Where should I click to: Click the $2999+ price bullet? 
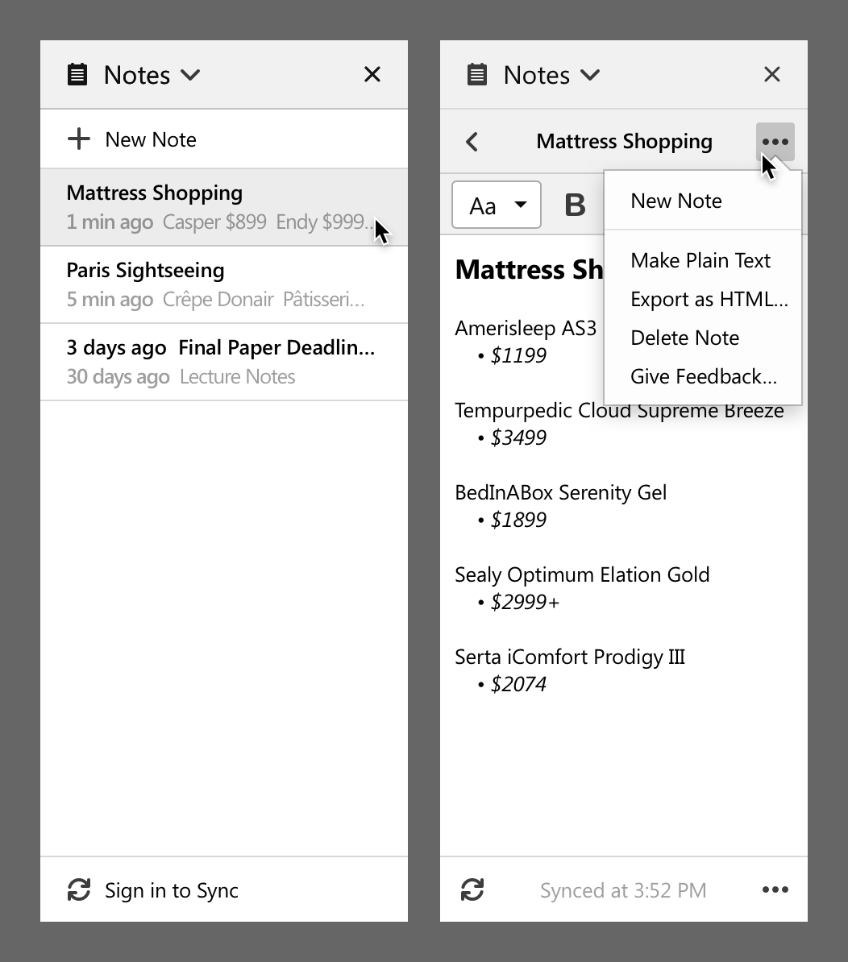(x=518, y=602)
